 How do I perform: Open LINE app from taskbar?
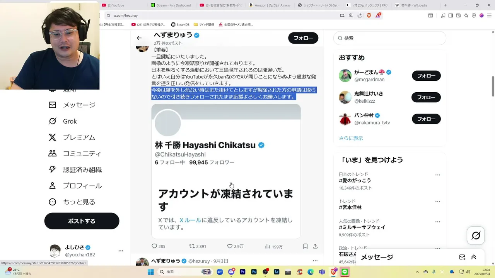click(345, 272)
